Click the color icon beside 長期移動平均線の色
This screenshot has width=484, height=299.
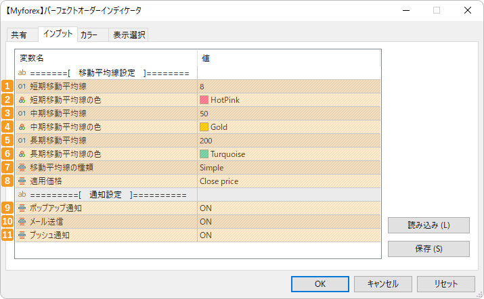coord(22,154)
